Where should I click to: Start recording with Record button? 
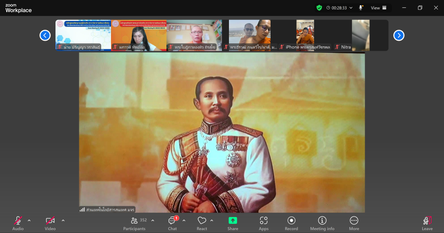pos(291,223)
